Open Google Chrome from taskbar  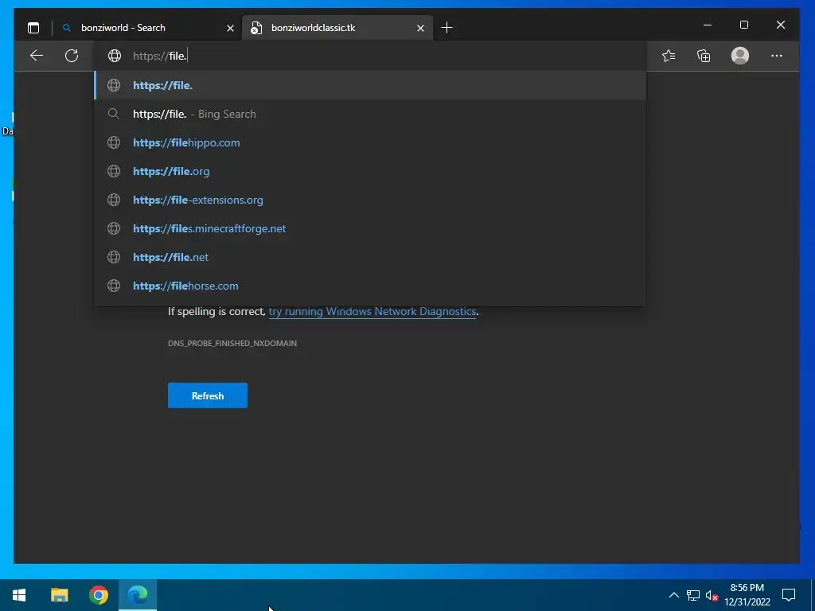click(98, 595)
